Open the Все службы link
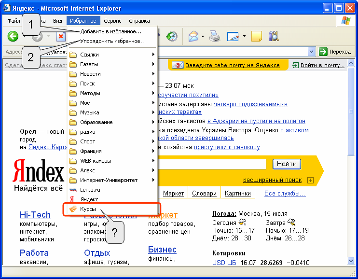This screenshot has width=358, height=279. tap(285, 193)
